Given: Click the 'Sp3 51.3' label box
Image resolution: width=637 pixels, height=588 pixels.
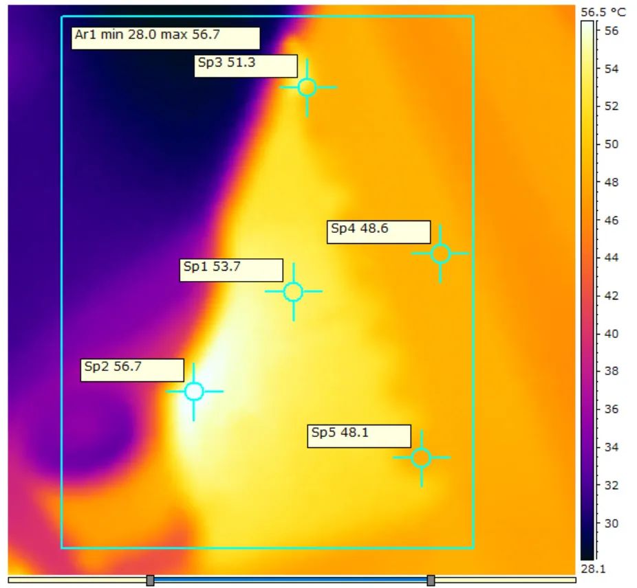Looking at the screenshot, I should [x=246, y=66].
